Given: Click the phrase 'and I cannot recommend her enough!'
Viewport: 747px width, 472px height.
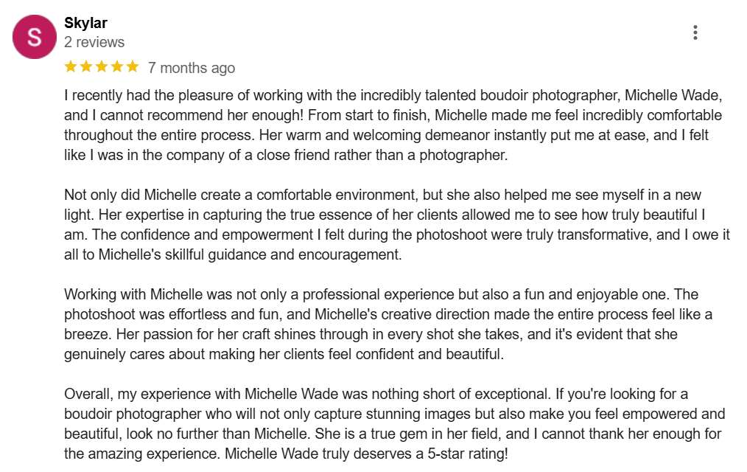Looking at the screenshot, I should (184, 115).
